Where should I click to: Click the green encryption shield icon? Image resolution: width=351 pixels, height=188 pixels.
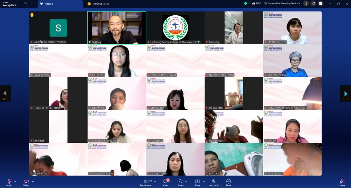[245, 4]
